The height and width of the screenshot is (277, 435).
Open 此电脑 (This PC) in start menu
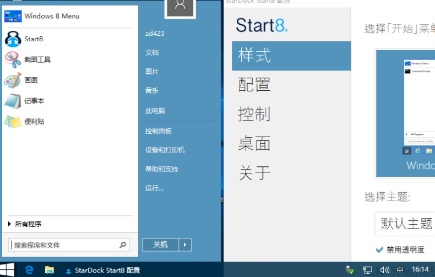(155, 111)
